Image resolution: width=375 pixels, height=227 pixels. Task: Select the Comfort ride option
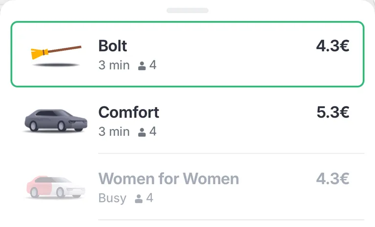point(187,121)
